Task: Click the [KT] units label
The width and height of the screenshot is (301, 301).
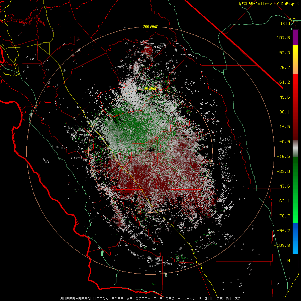Action: pyautogui.click(x=286, y=23)
